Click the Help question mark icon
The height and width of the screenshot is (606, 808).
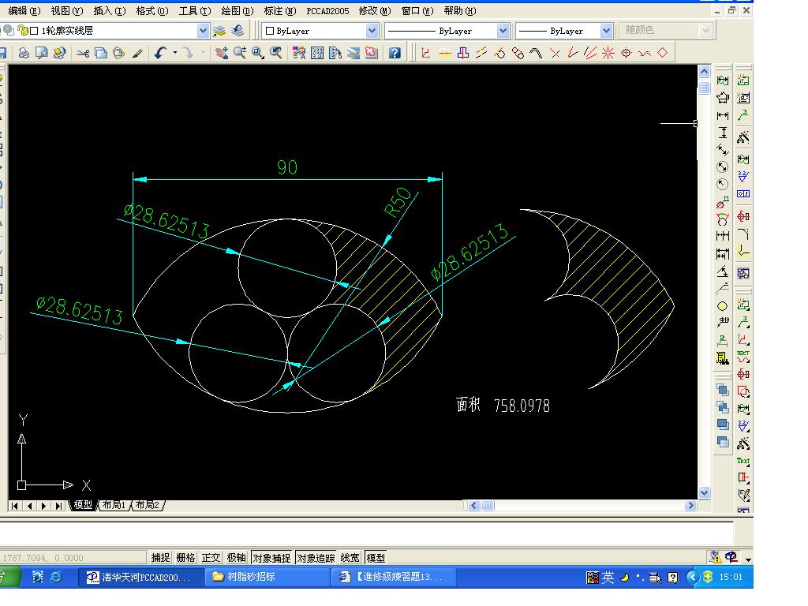(x=395, y=53)
